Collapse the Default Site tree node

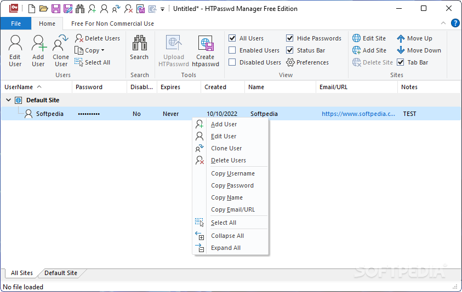coord(9,100)
